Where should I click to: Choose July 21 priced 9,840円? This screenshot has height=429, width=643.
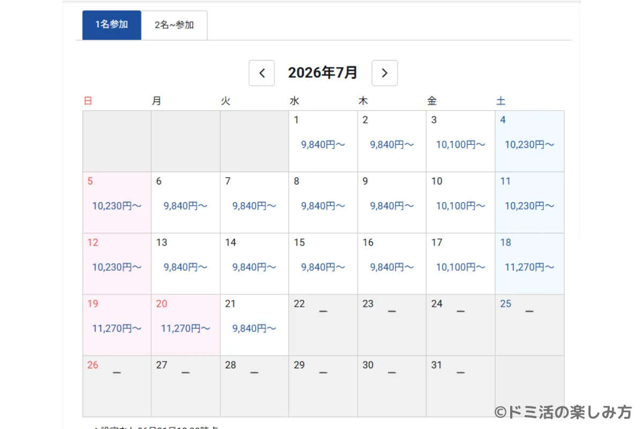(x=255, y=325)
